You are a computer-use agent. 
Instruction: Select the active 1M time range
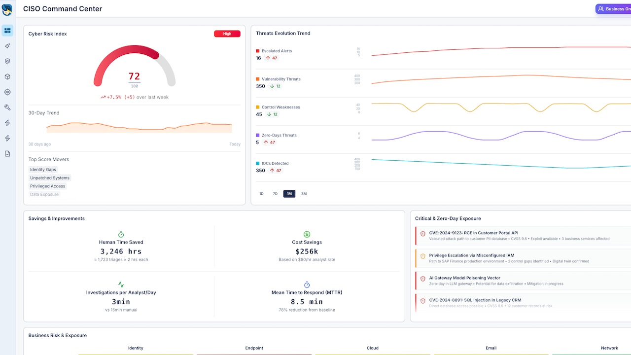[289, 194]
